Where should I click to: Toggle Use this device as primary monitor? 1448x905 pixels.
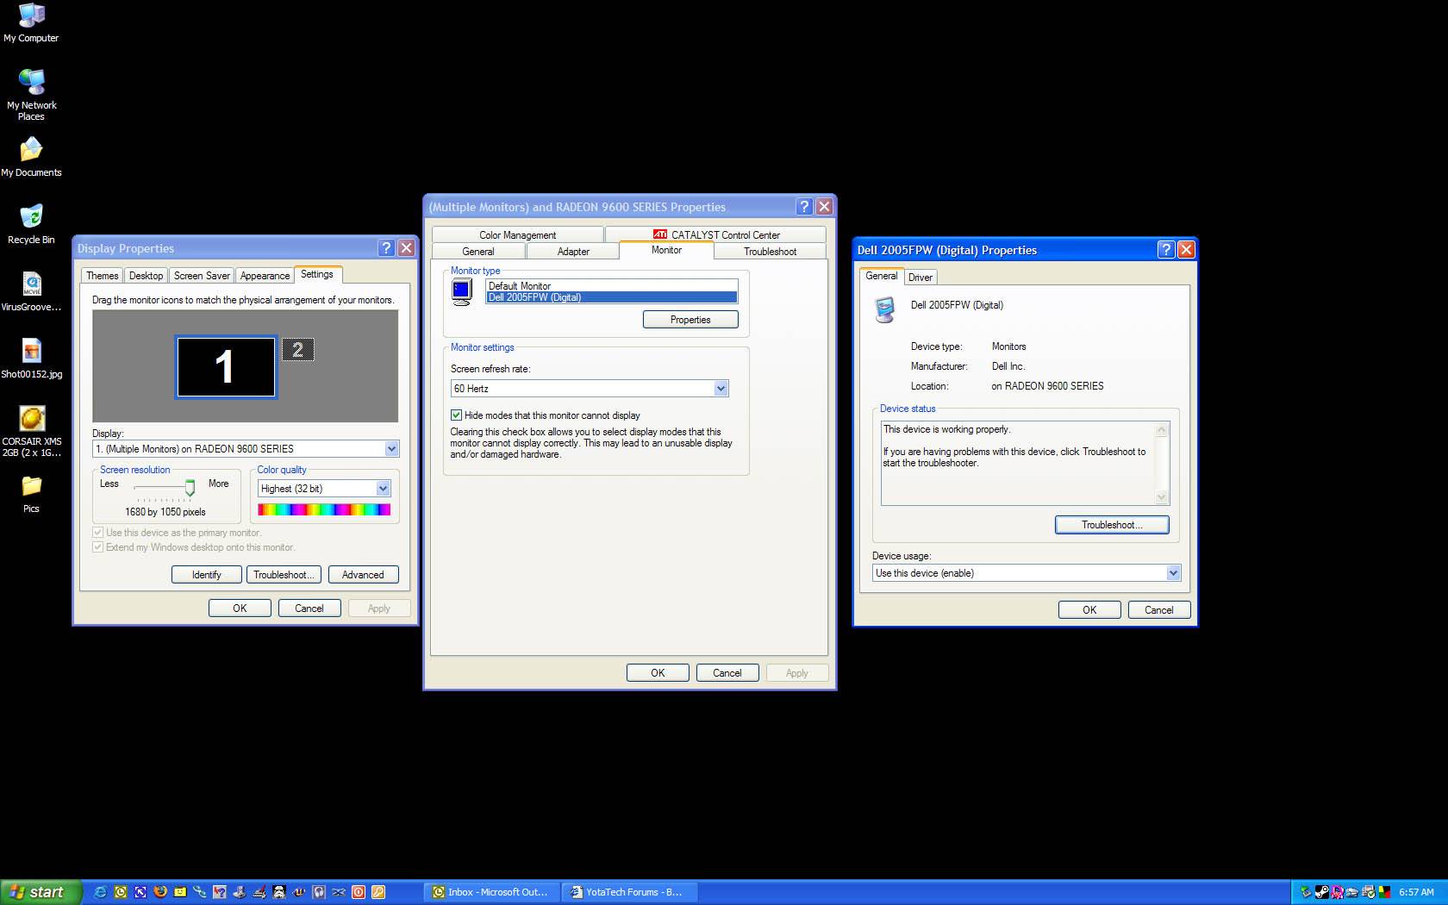[98, 533]
